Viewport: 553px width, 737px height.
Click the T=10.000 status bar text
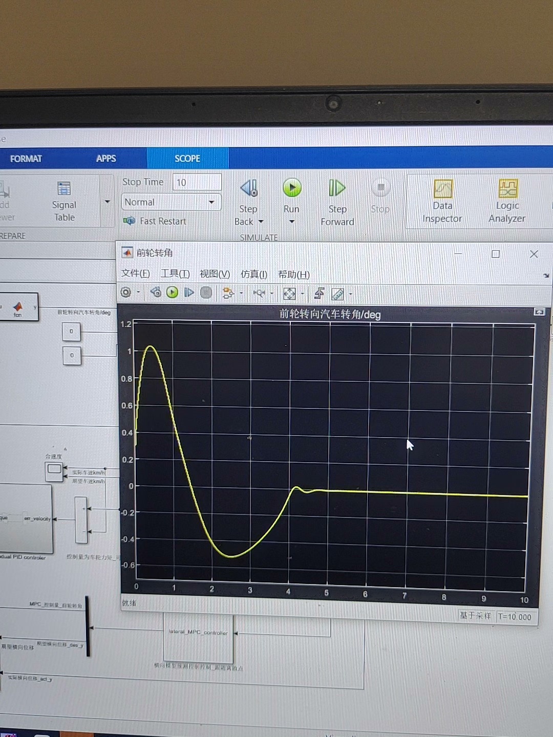coord(515,617)
